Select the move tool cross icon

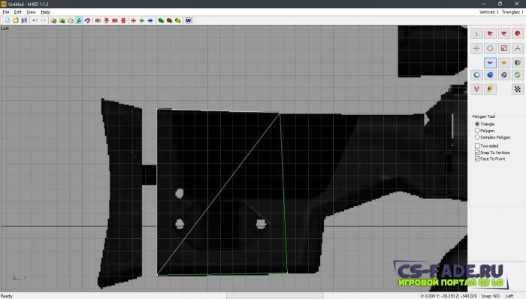pyautogui.click(x=476, y=48)
